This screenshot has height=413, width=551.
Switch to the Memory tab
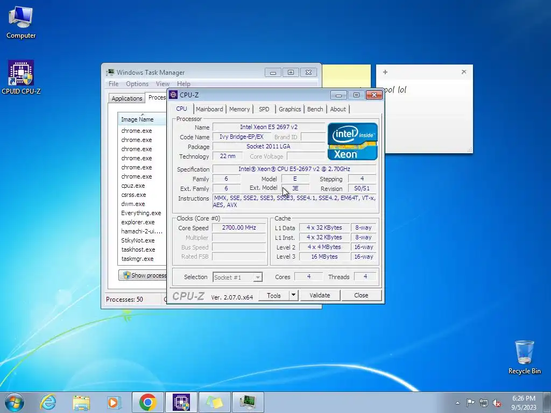click(x=239, y=109)
